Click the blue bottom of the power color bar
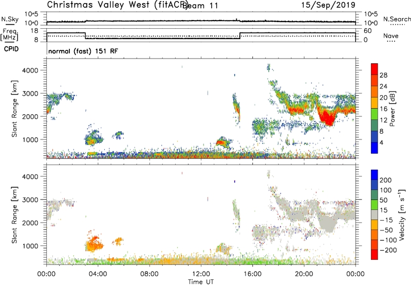 tap(375, 148)
